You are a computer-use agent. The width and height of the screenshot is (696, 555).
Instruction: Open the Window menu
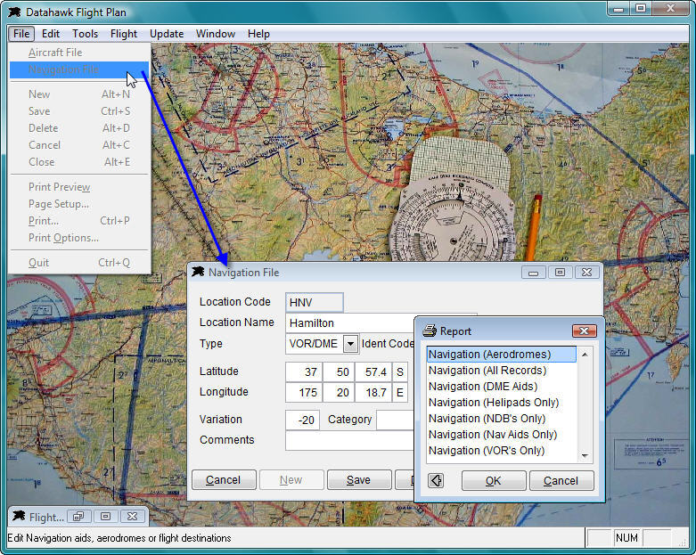pos(216,34)
